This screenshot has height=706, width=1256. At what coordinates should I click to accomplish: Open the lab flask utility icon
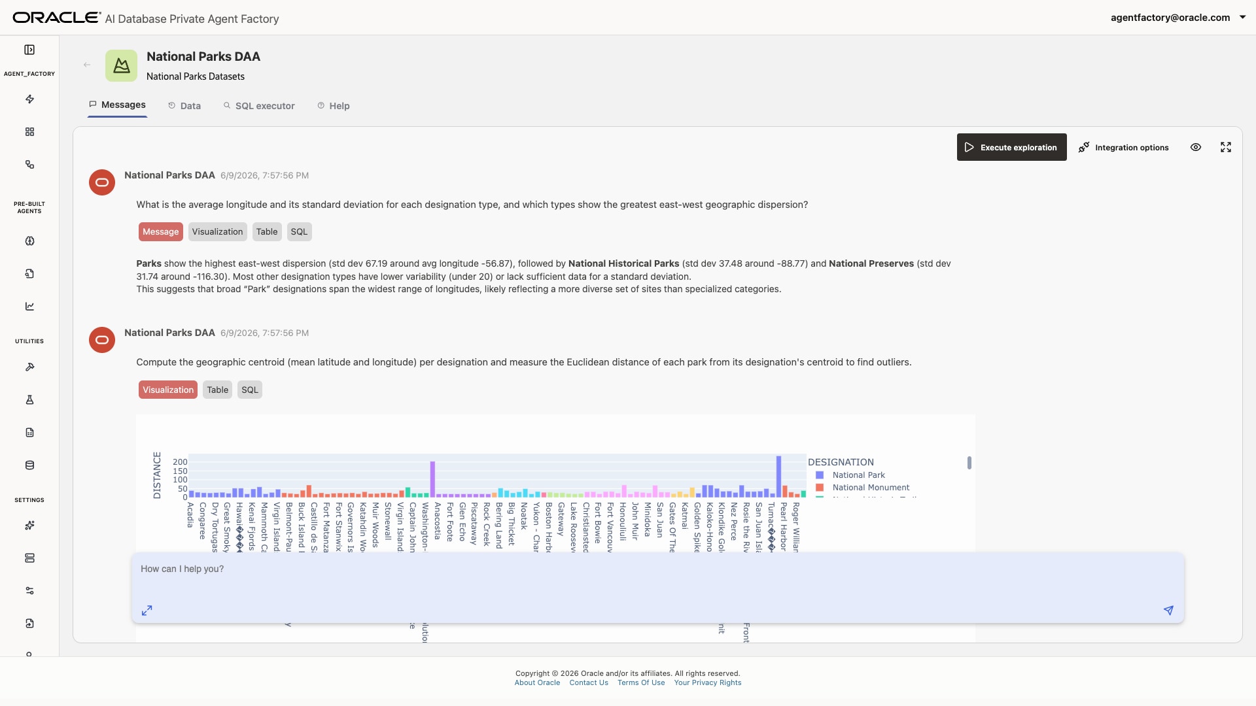(x=29, y=400)
